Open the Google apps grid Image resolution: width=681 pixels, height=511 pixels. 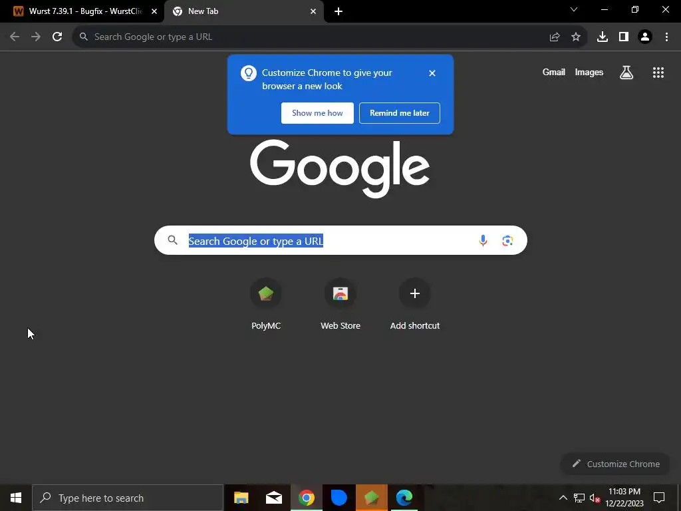(x=658, y=73)
